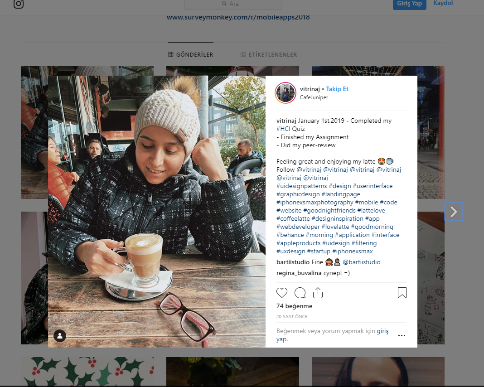The width and height of the screenshot is (484, 387).
Task: Open the #landingpage hashtag
Action: tap(341, 194)
